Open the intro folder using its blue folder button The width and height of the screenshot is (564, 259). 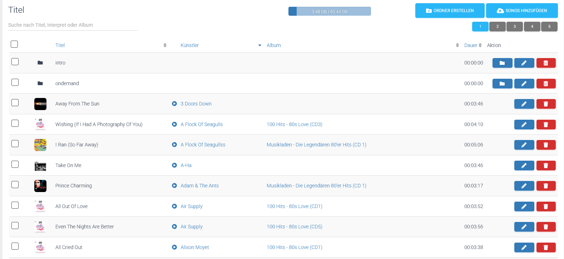[x=502, y=63]
